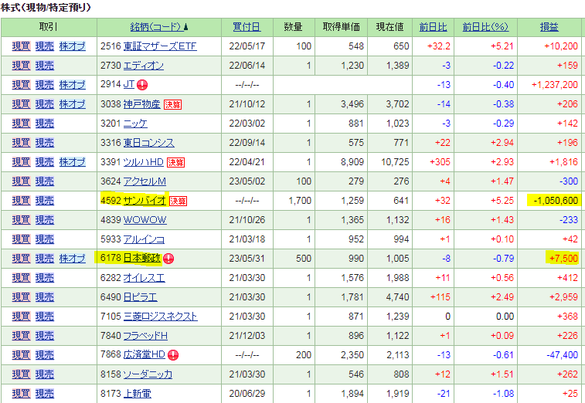Click 現売 in the フラベッドH row
585x403 pixels.
45,336
